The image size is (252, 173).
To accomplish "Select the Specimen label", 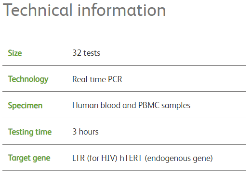I will (25, 106).
